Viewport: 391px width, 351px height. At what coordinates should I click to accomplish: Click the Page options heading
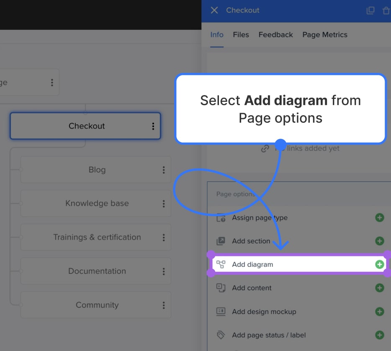(235, 194)
